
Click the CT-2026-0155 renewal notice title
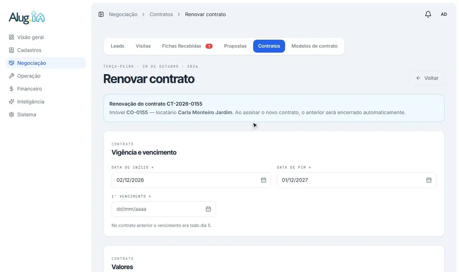click(156, 104)
